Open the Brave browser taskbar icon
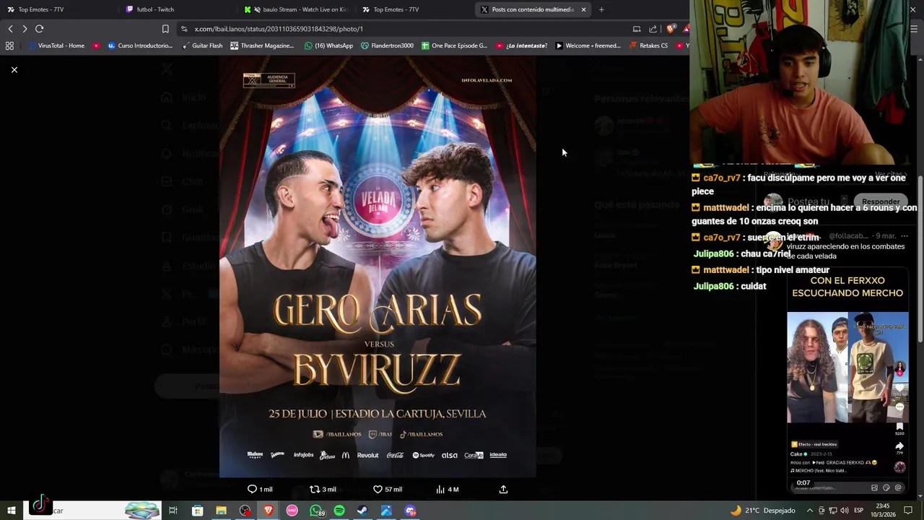The width and height of the screenshot is (924, 520). pyautogui.click(x=269, y=511)
